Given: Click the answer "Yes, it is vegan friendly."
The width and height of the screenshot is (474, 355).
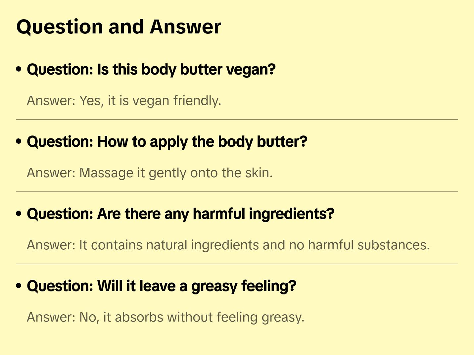Looking at the screenshot, I should tap(124, 101).
